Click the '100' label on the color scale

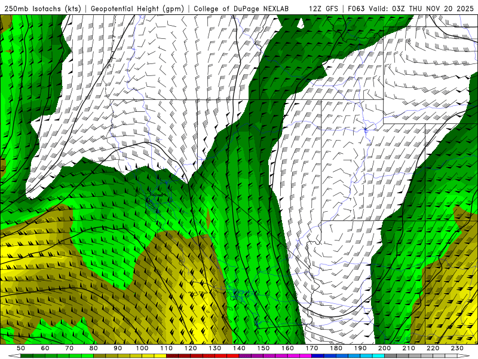[x=142, y=348]
